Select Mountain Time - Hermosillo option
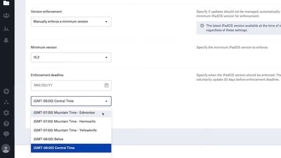 coord(71,122)
